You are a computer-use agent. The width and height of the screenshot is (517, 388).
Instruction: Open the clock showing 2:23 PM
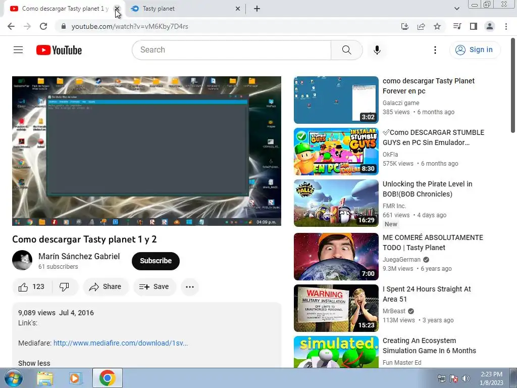pos(491,378)
